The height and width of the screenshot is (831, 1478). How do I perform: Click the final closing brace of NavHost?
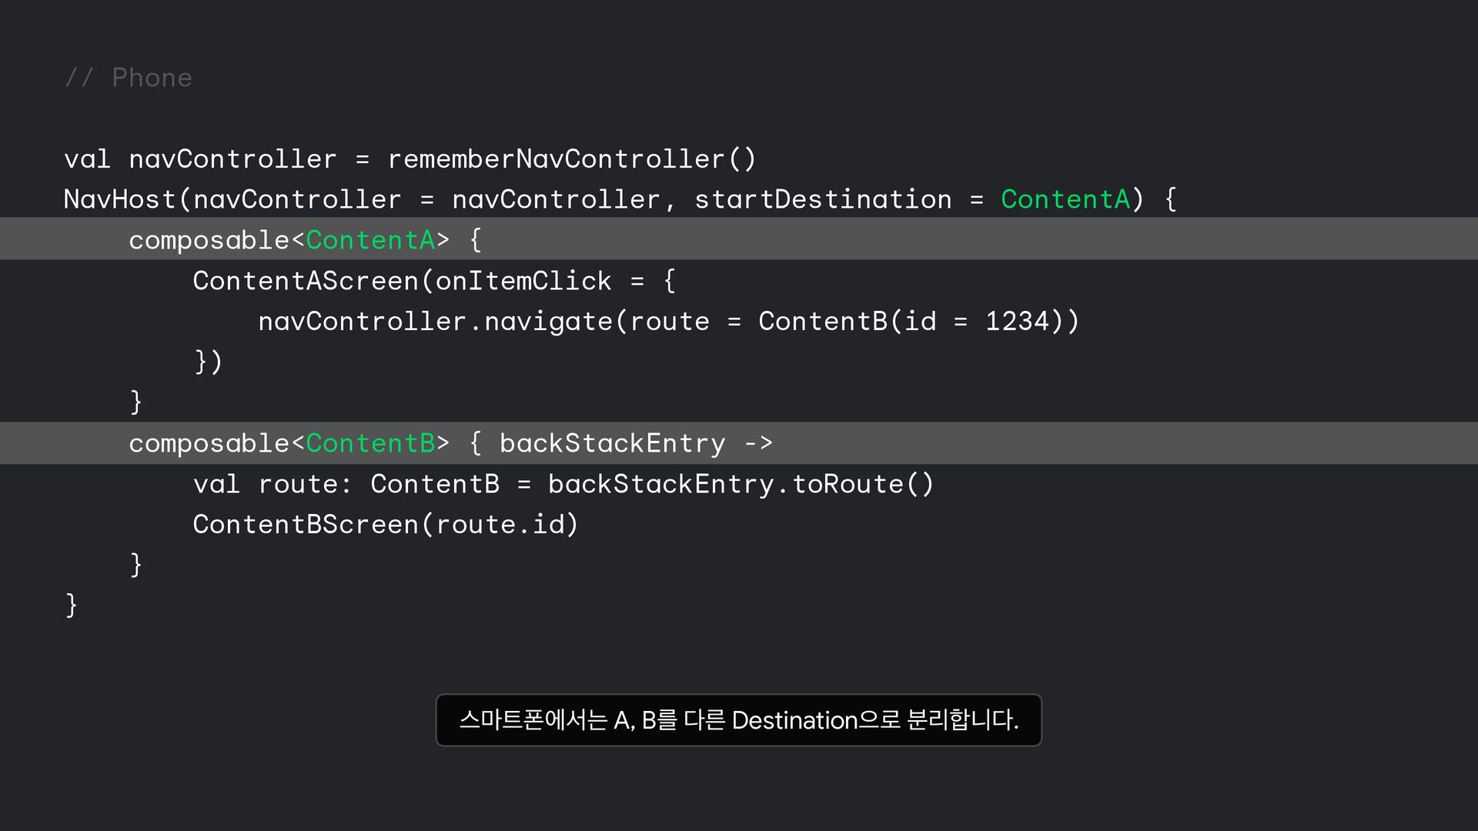coord(71,606)
